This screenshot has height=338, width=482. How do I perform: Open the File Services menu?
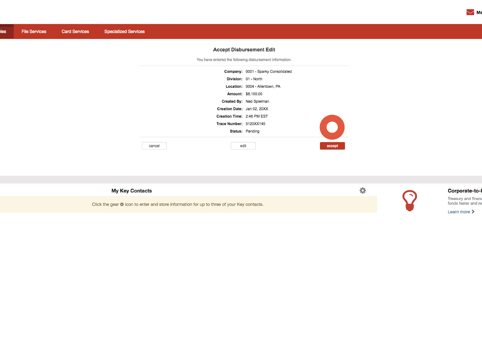pos(34,31)
